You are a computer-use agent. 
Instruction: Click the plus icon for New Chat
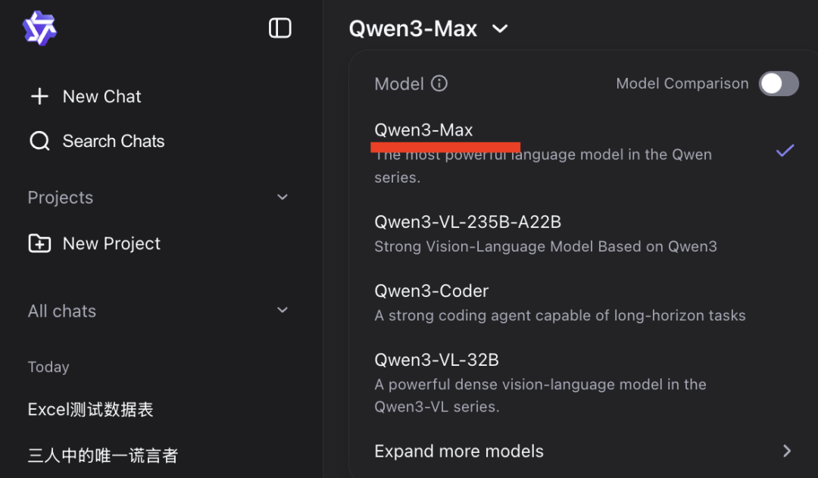pos(39,96)
